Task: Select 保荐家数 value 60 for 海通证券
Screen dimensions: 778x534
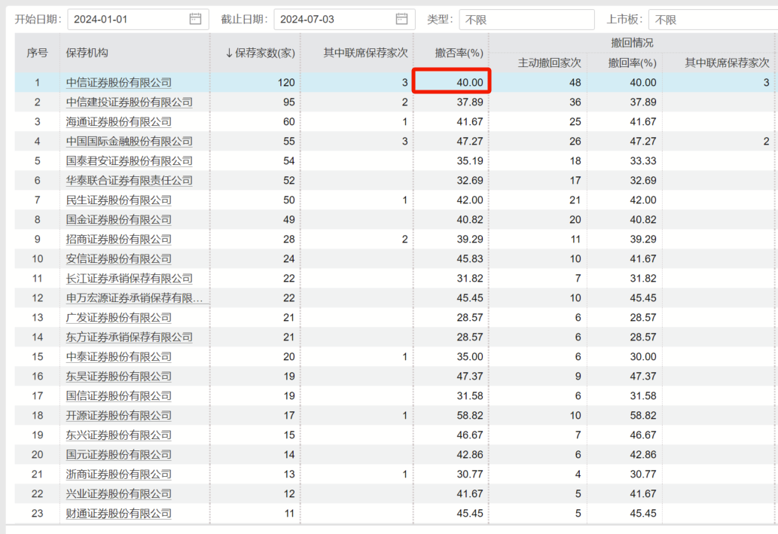Action: [289, 122]
